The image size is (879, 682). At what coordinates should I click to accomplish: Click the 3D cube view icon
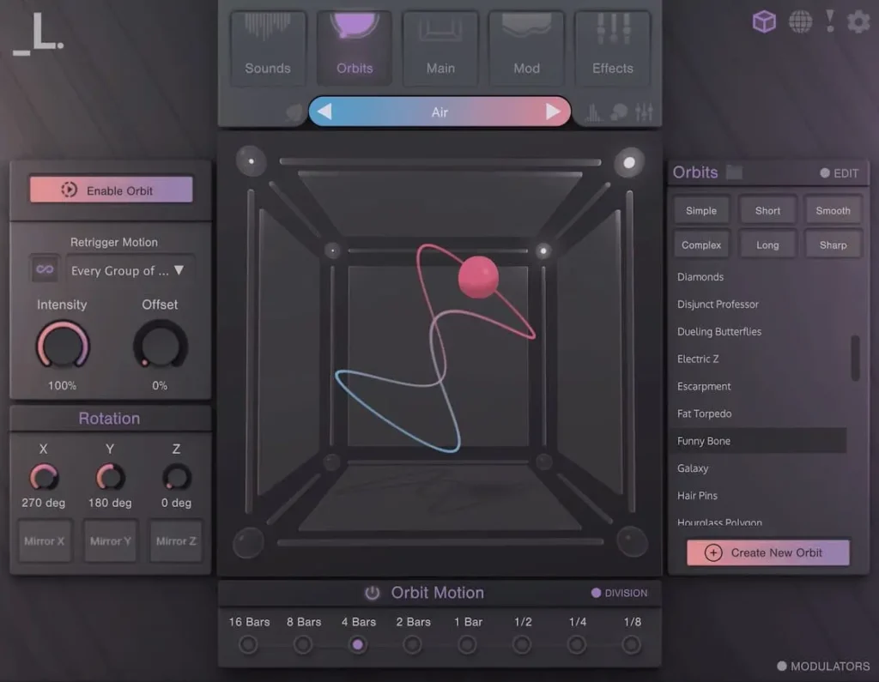coord(764,21)
